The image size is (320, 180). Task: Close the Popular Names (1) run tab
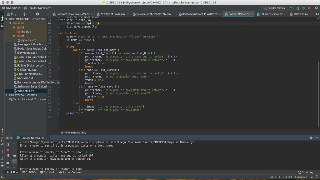click(x=46, y=138)
